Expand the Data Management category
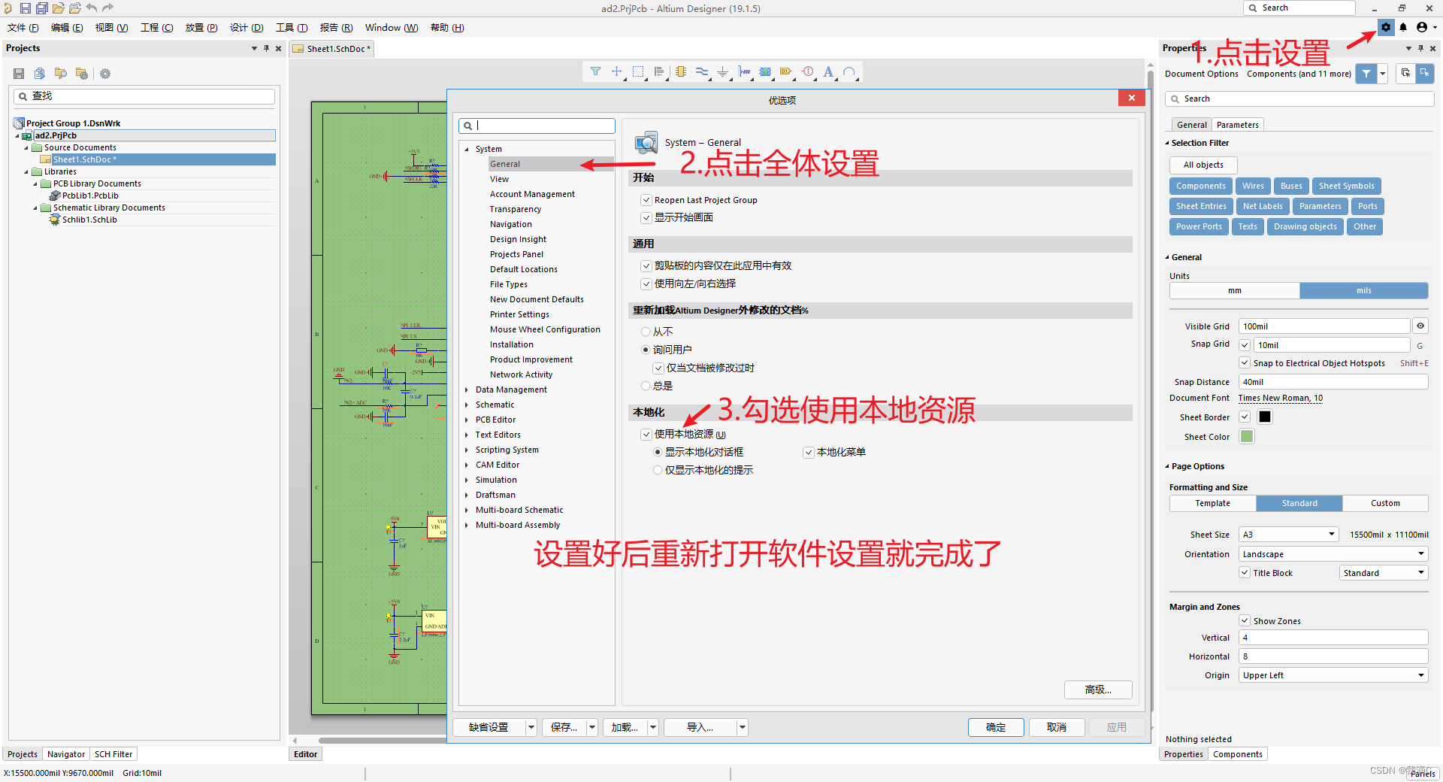Viewport: 1443px width, 782px height. pyautogui.click(x=468, y=389)
